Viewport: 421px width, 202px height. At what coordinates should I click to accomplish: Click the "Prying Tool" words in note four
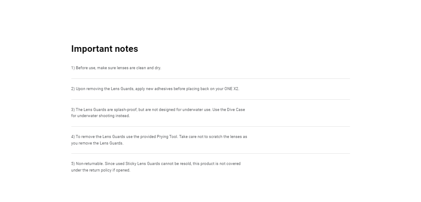point(167,137)
